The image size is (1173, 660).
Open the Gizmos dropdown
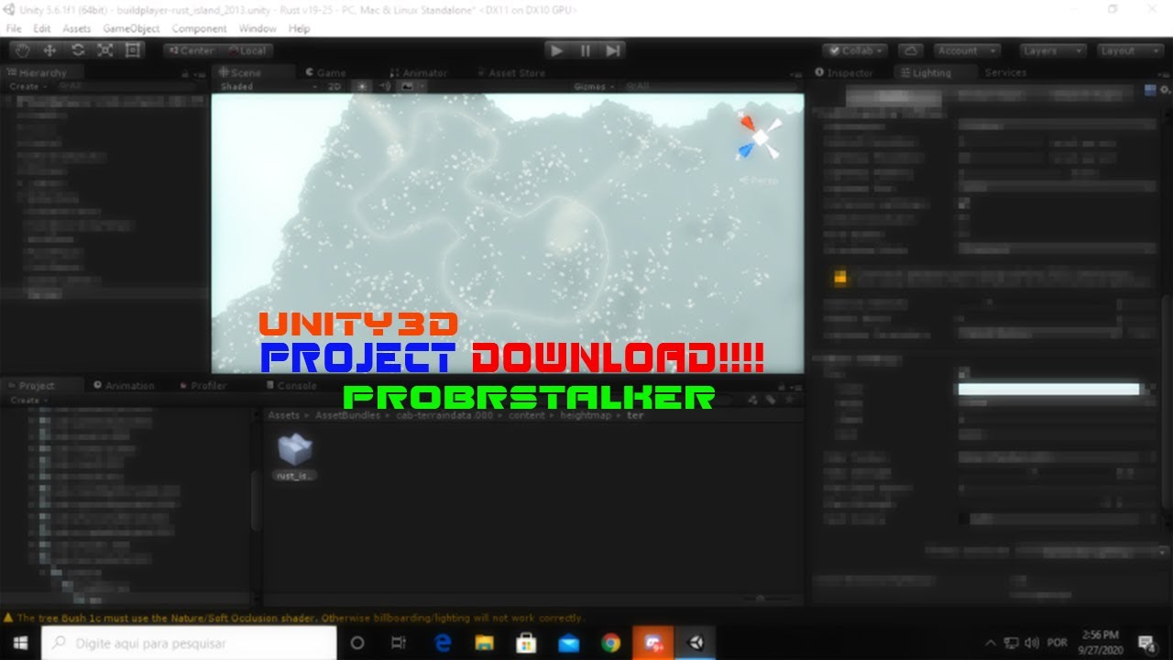click(x=593, y=86)
